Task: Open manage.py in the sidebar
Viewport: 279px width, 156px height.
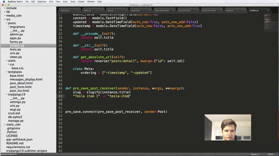Action: click(x=16, y=121)
